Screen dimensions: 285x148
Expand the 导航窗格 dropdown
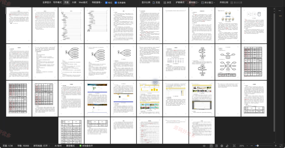point(97,2)
